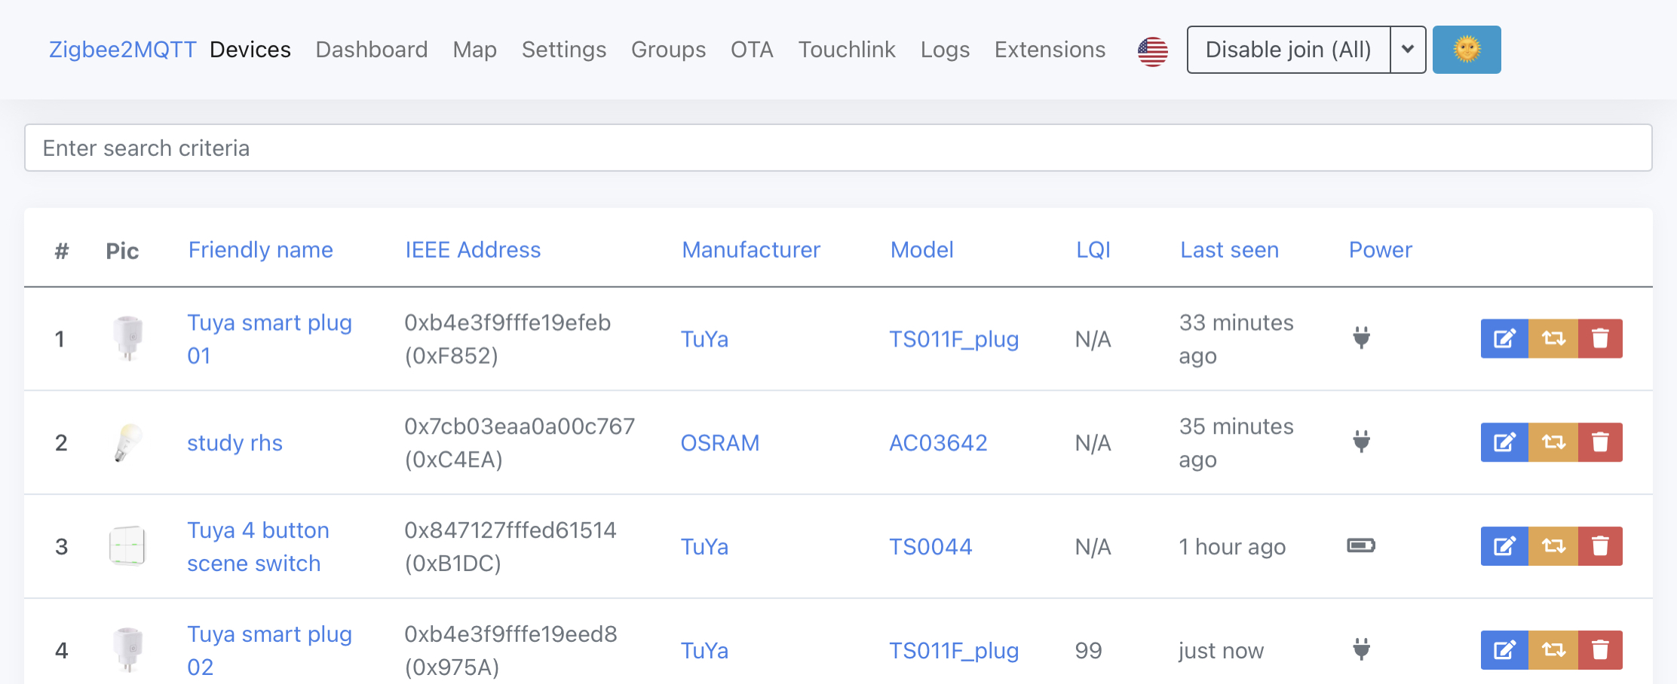Reconfigure the Tuya 4 button scene switch

pos(1553,546)
